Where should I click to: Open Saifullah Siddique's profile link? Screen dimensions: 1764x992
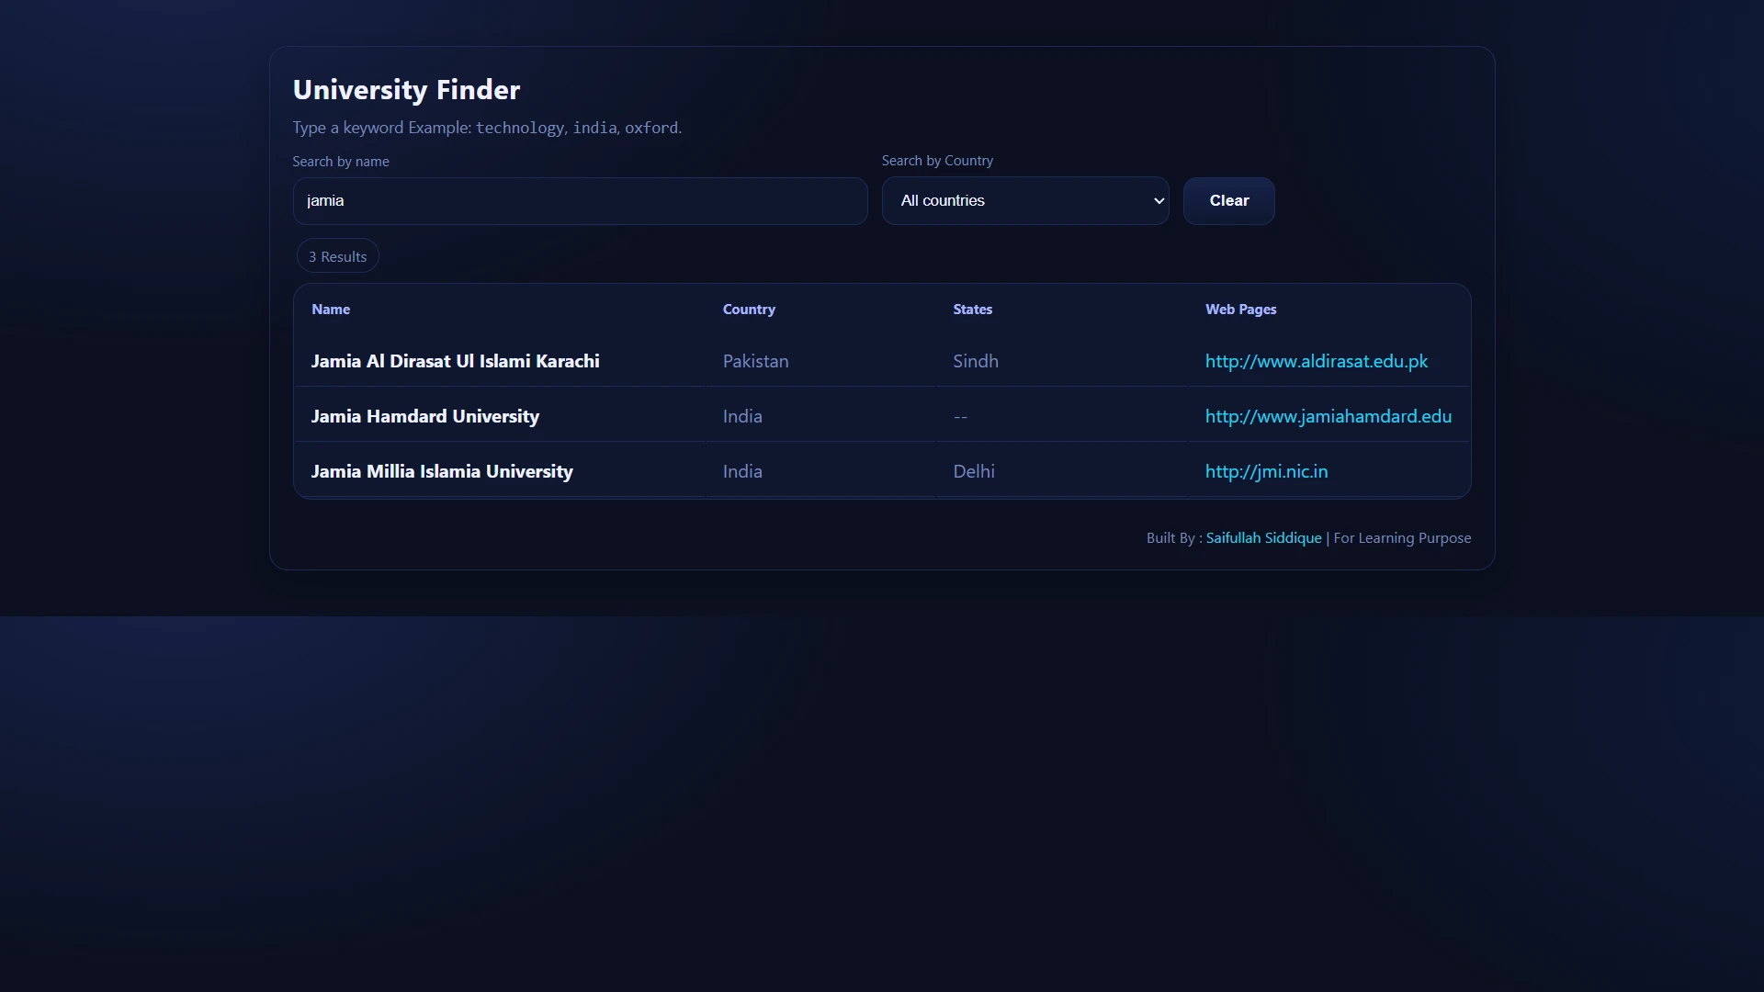1262,537
